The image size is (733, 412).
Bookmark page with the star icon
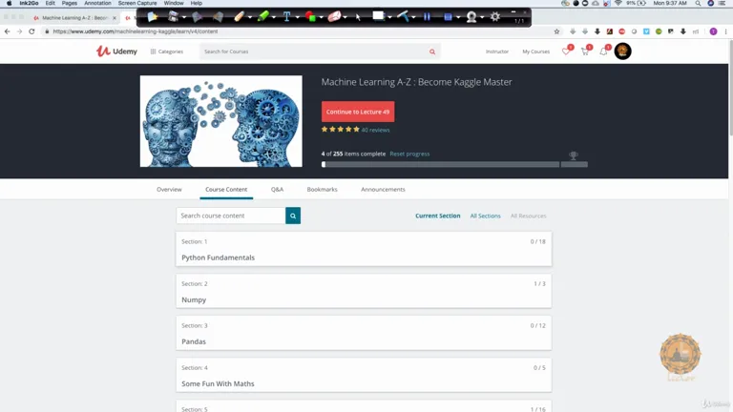tap(556, 31)
